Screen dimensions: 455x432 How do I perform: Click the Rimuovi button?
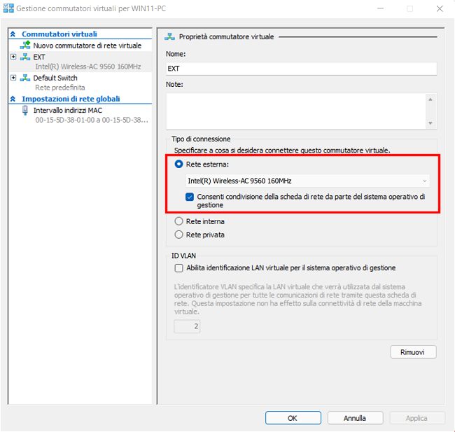(413, 352)
